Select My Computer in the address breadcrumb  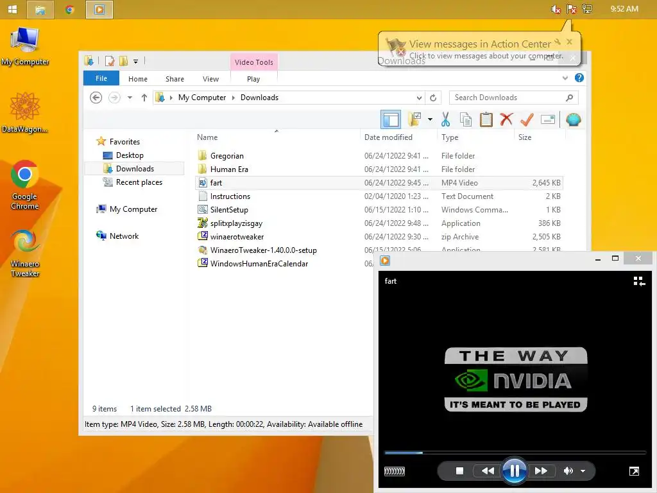pyautogui.click(x=202, y=98)
